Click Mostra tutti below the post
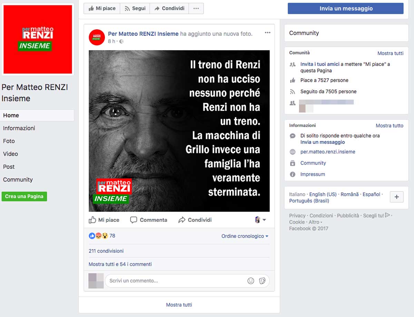Viewport: 414px width, 317px height. (179, 305)
